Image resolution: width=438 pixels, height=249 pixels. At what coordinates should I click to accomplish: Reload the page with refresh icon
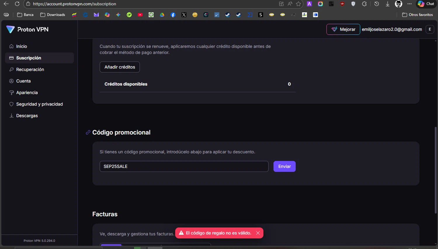pos(17,4)
